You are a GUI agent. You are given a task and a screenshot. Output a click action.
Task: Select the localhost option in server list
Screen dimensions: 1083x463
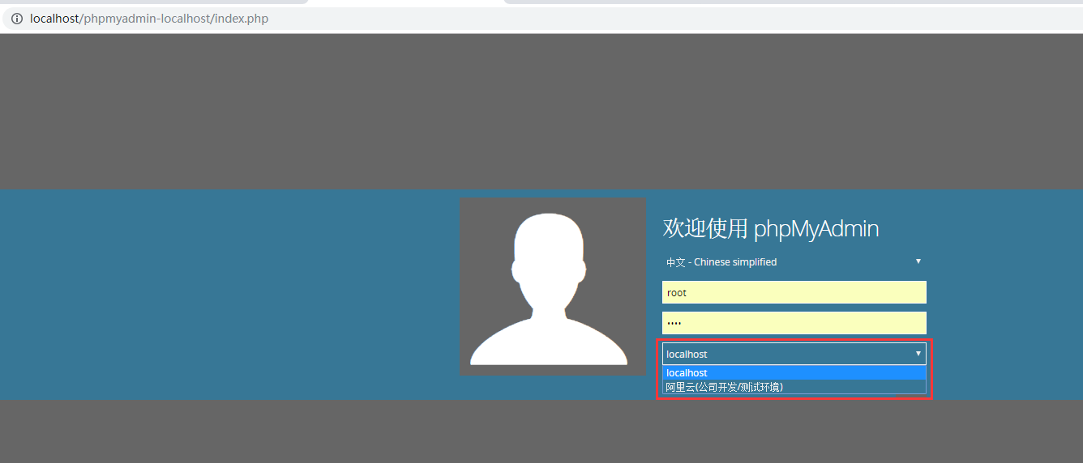pos(794,373)
